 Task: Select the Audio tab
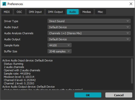pos(73,12)
